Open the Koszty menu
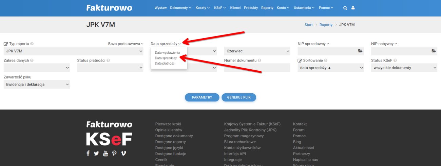This screenshot has height=166, width=441. tap(203, 8)
